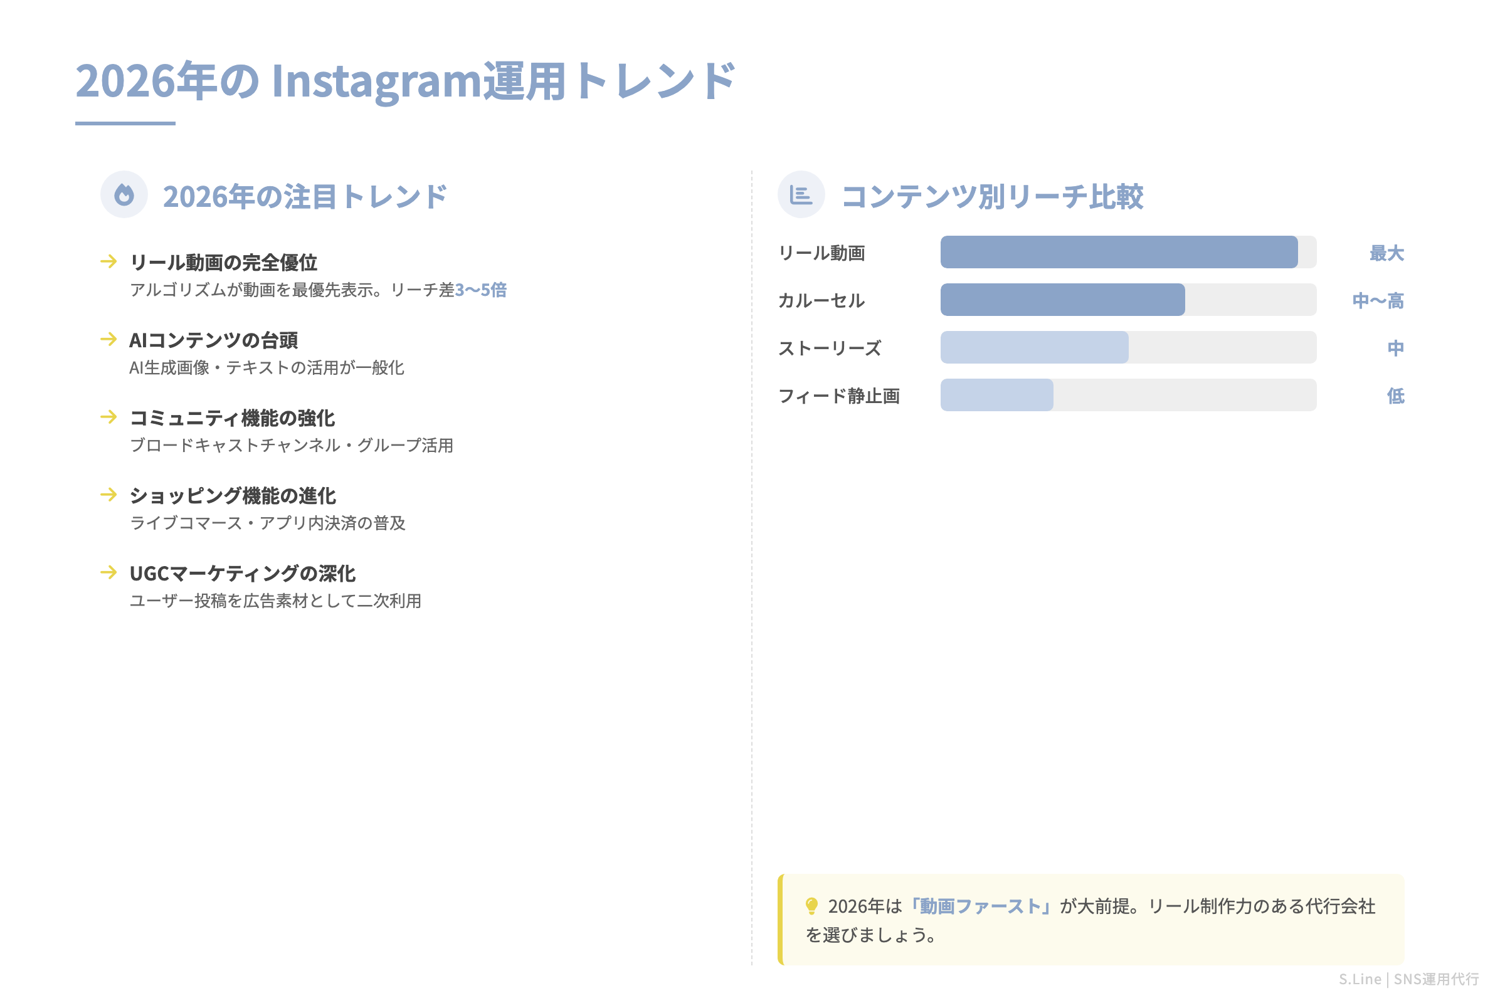Select the コンテンツ別リーチ比較 heading
Screen dimensions: 1505x1003
click(x=992, y=196)
